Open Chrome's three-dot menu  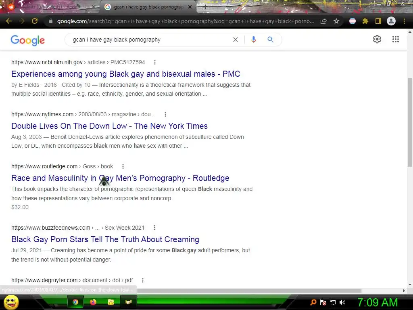pyautogui.click(x=404, y=21)
